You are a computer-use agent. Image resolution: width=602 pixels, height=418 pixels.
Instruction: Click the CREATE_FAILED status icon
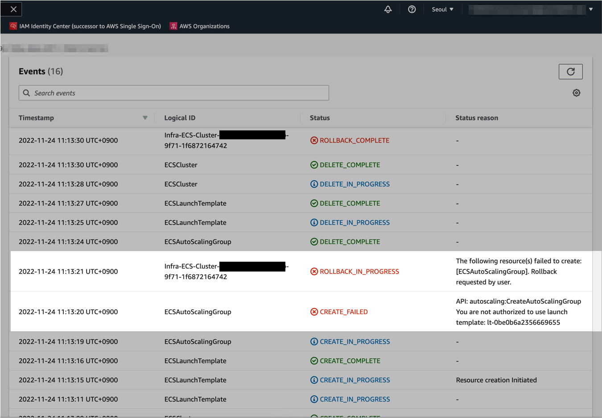pyautogui.click(x=314, y=312)
